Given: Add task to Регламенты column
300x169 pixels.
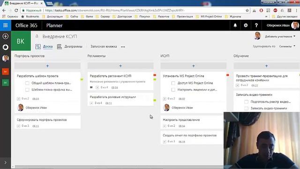Looking at the screenshot, I should [120, 66].
